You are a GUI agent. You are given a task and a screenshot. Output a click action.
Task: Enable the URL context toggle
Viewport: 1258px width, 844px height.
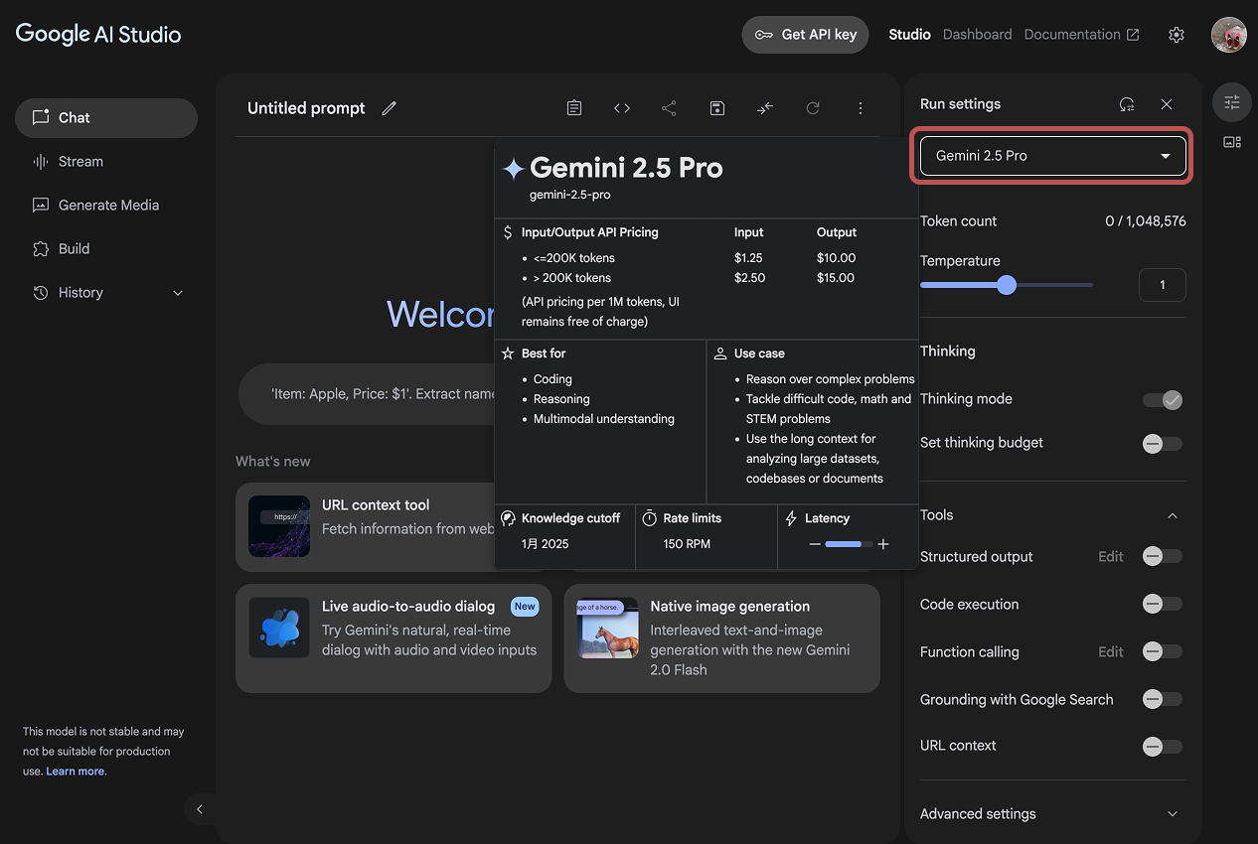(x=1163, y=746)
